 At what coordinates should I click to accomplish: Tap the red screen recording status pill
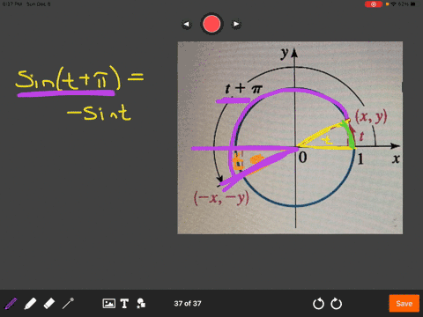click(x=374, y=4)
